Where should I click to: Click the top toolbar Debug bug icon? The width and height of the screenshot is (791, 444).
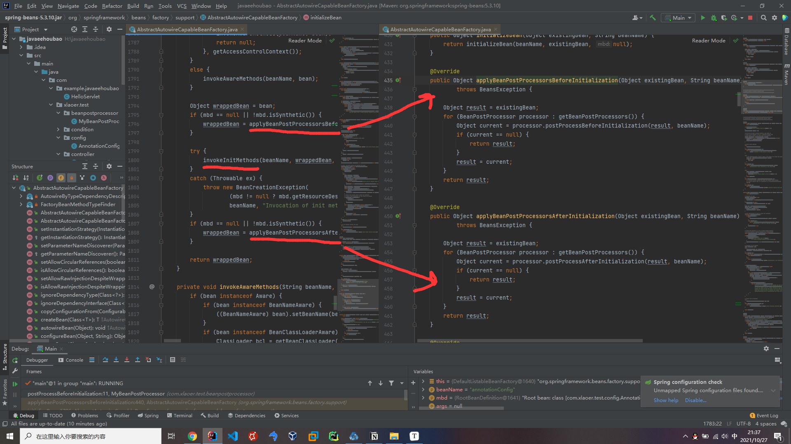[714, 18]
